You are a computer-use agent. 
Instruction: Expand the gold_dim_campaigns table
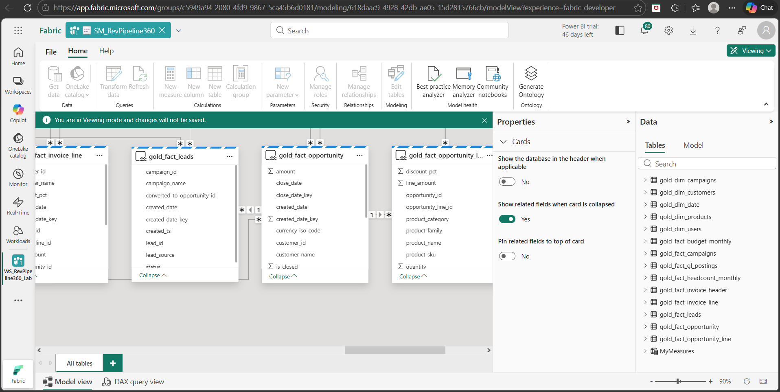645,180
